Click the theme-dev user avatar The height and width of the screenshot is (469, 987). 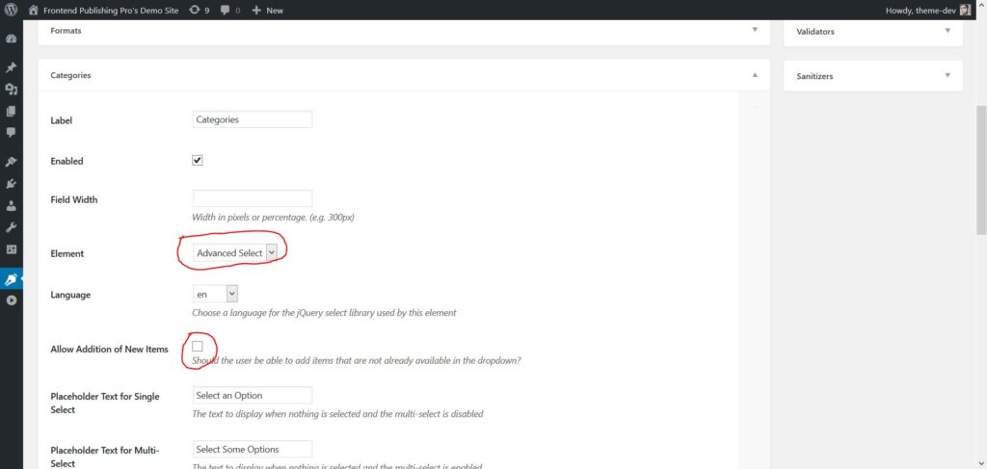[965, 10]
